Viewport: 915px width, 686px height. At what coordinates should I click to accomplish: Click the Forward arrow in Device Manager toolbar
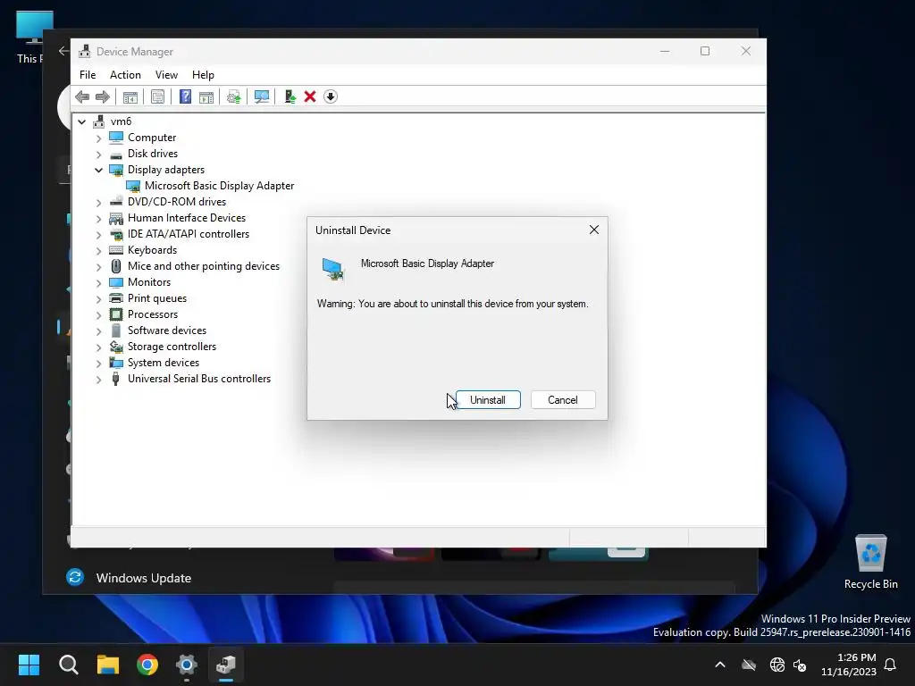(x=102, y=96)
